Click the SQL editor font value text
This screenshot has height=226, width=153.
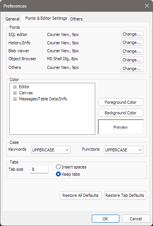[63, 34]
